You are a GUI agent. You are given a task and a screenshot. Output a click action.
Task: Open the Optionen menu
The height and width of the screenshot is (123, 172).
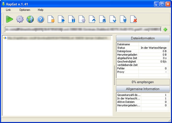pyautogui.click(x=25, y=10)
